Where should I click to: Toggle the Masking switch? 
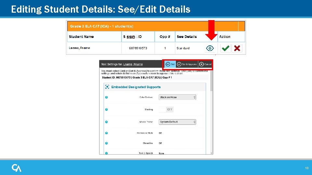166,110
